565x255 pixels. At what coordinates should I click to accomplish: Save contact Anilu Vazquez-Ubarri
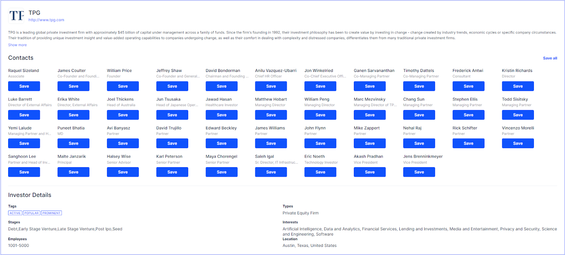pyautogui.click(x=271, y=86)
